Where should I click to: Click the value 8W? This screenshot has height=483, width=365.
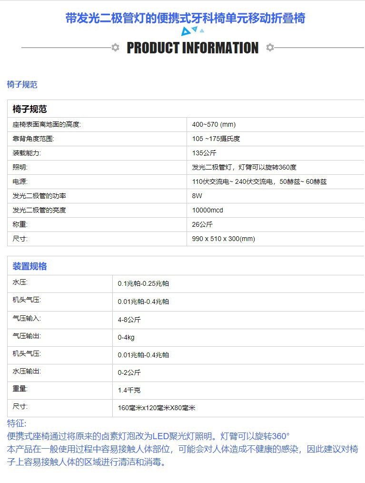tap(197, 196)
